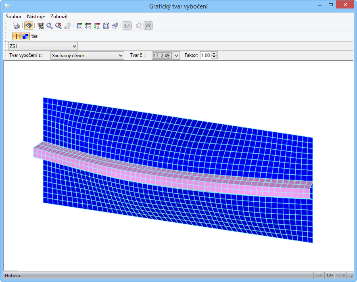The image size is (357, 282).
Task: Set view in X direction
Action: click(79, 25)
